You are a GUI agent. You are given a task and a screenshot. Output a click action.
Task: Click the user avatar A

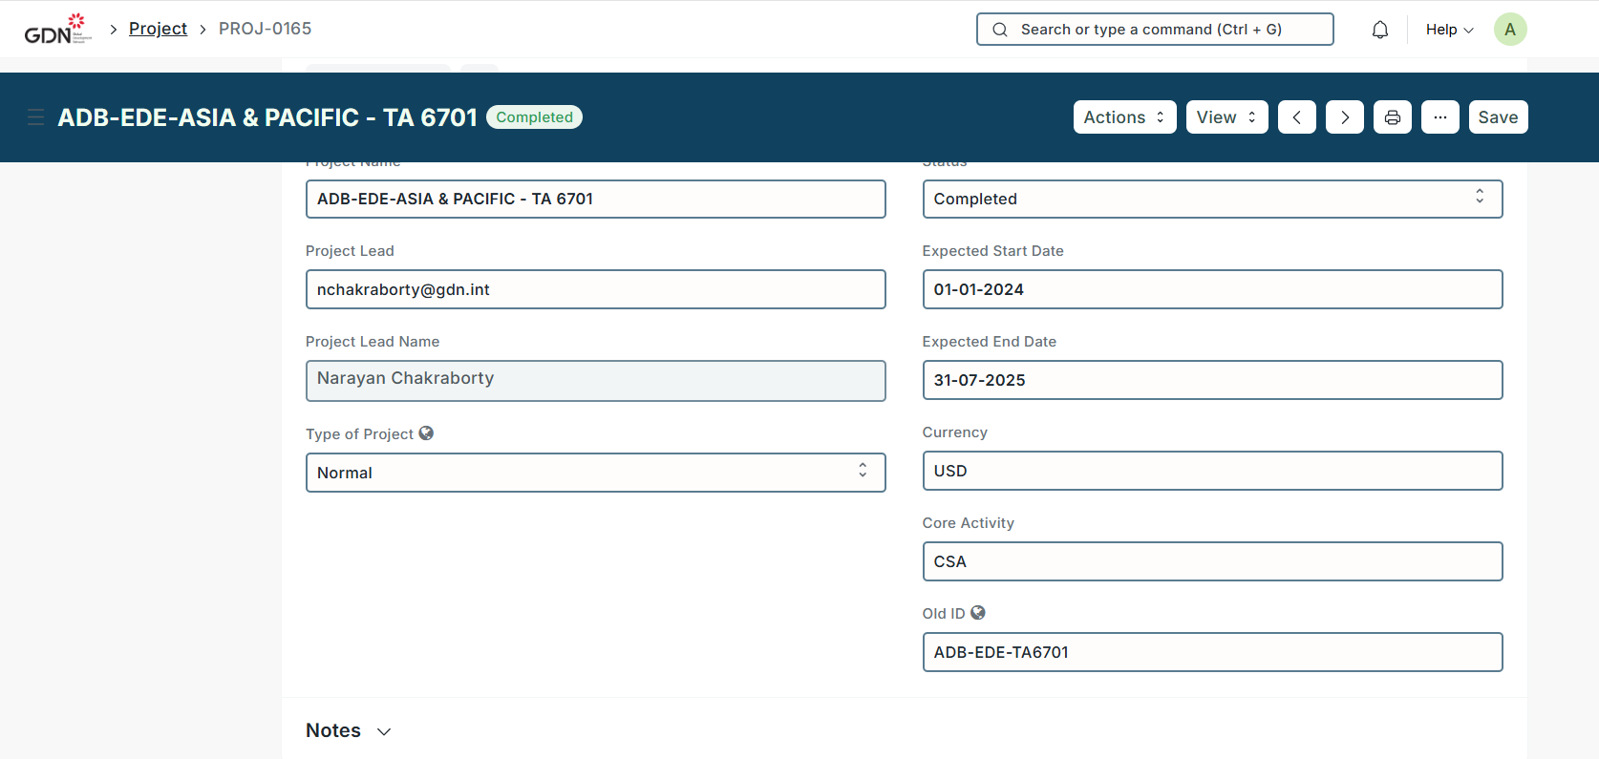pyautogui.click(x=1509, y=30)
